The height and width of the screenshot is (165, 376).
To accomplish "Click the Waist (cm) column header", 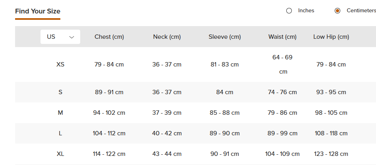I will (282, 37).
